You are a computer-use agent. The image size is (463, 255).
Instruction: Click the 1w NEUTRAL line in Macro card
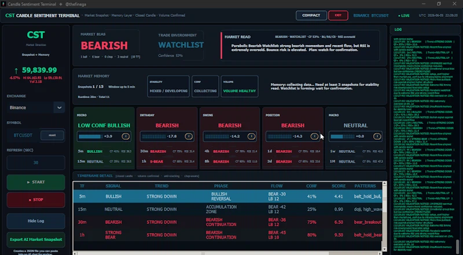[x=357, y=151]
